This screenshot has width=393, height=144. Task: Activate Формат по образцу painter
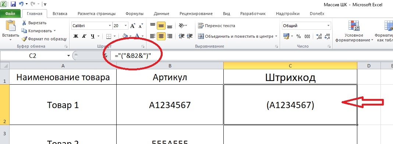(44, 39)
